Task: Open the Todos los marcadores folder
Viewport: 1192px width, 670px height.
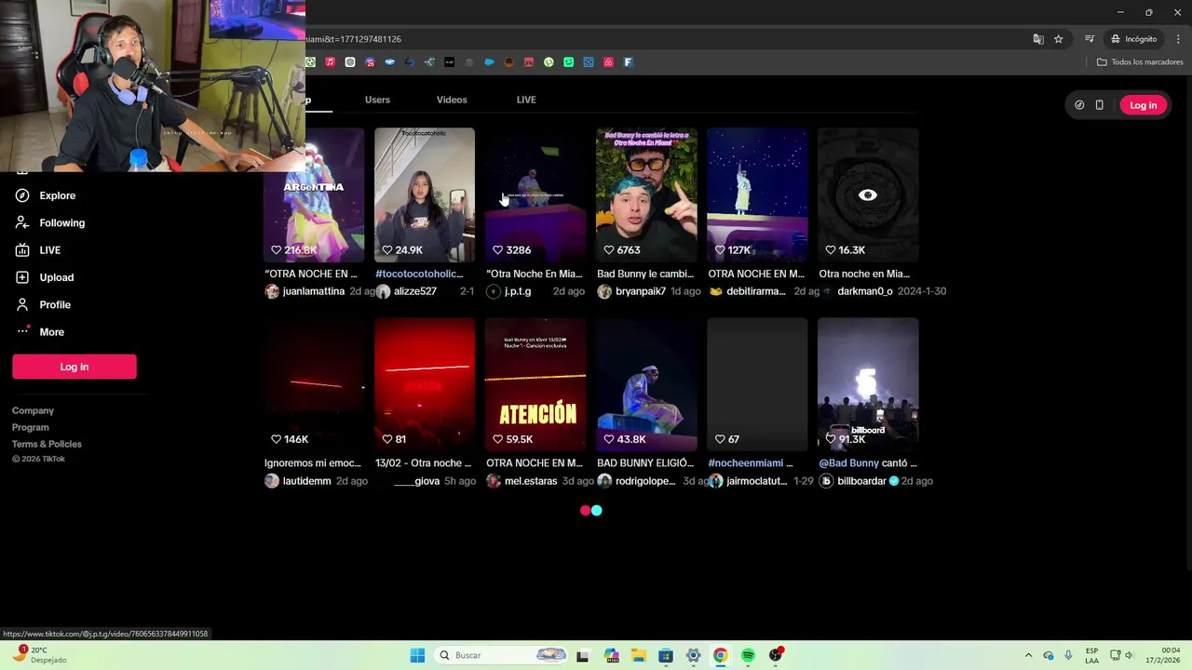Action: click(x=1140, y=62)
